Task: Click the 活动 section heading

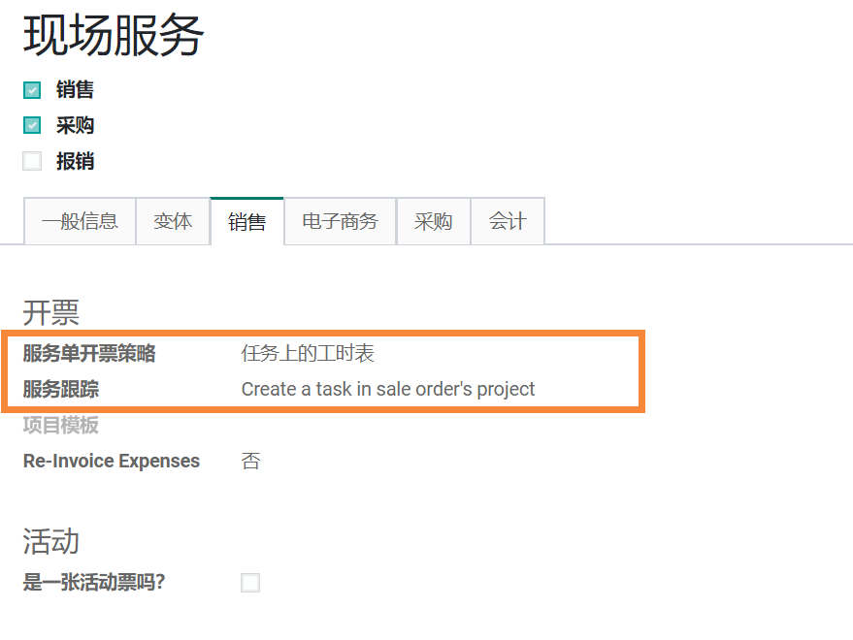Action: 51,542
